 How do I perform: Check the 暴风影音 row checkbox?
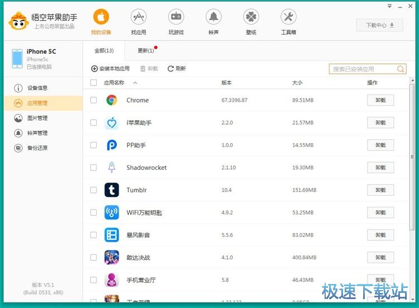click(x=93, y=235)
